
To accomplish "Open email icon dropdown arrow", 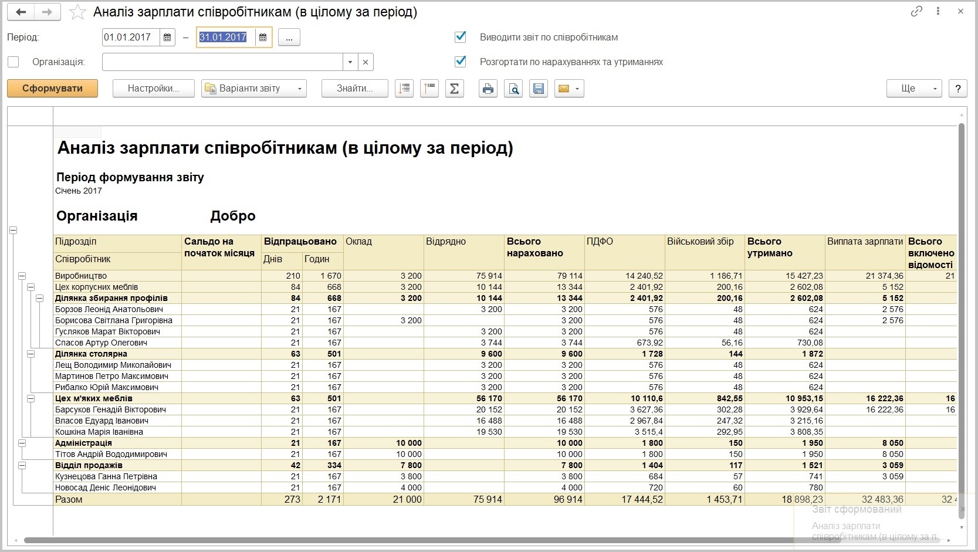I will pos(578,89).
